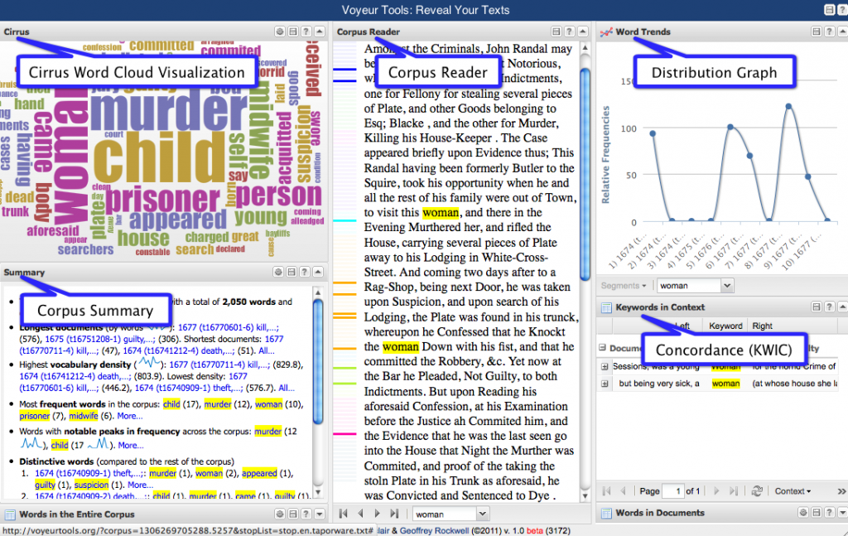The height and width of the screenshot is (536, 848).
Task: Click the 'child' frequent word link in Summary
Action: click(171, 404)
